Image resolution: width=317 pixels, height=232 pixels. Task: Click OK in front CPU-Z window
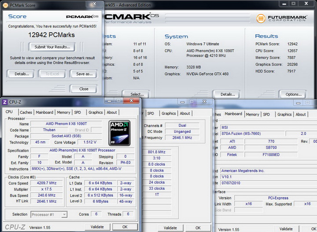coord(125,227)
